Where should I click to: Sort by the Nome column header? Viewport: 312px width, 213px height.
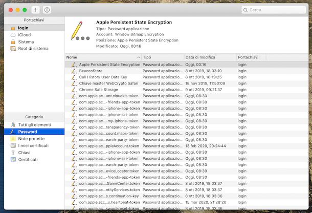click(x=103, y=57)
